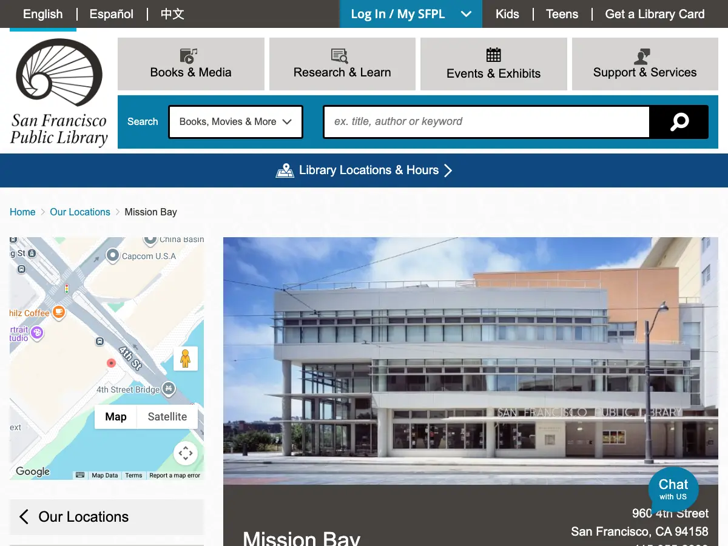Click Get a Library Card
Viewport: 728px width, 546px height.
click(x=655, y=14)
